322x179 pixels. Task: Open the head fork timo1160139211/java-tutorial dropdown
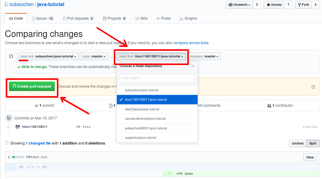point(151,57)
